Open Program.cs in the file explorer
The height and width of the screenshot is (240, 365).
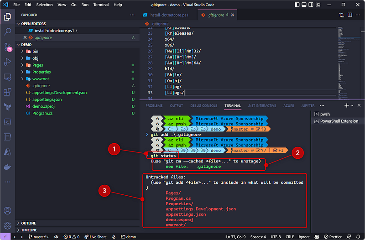pos(42,113)
